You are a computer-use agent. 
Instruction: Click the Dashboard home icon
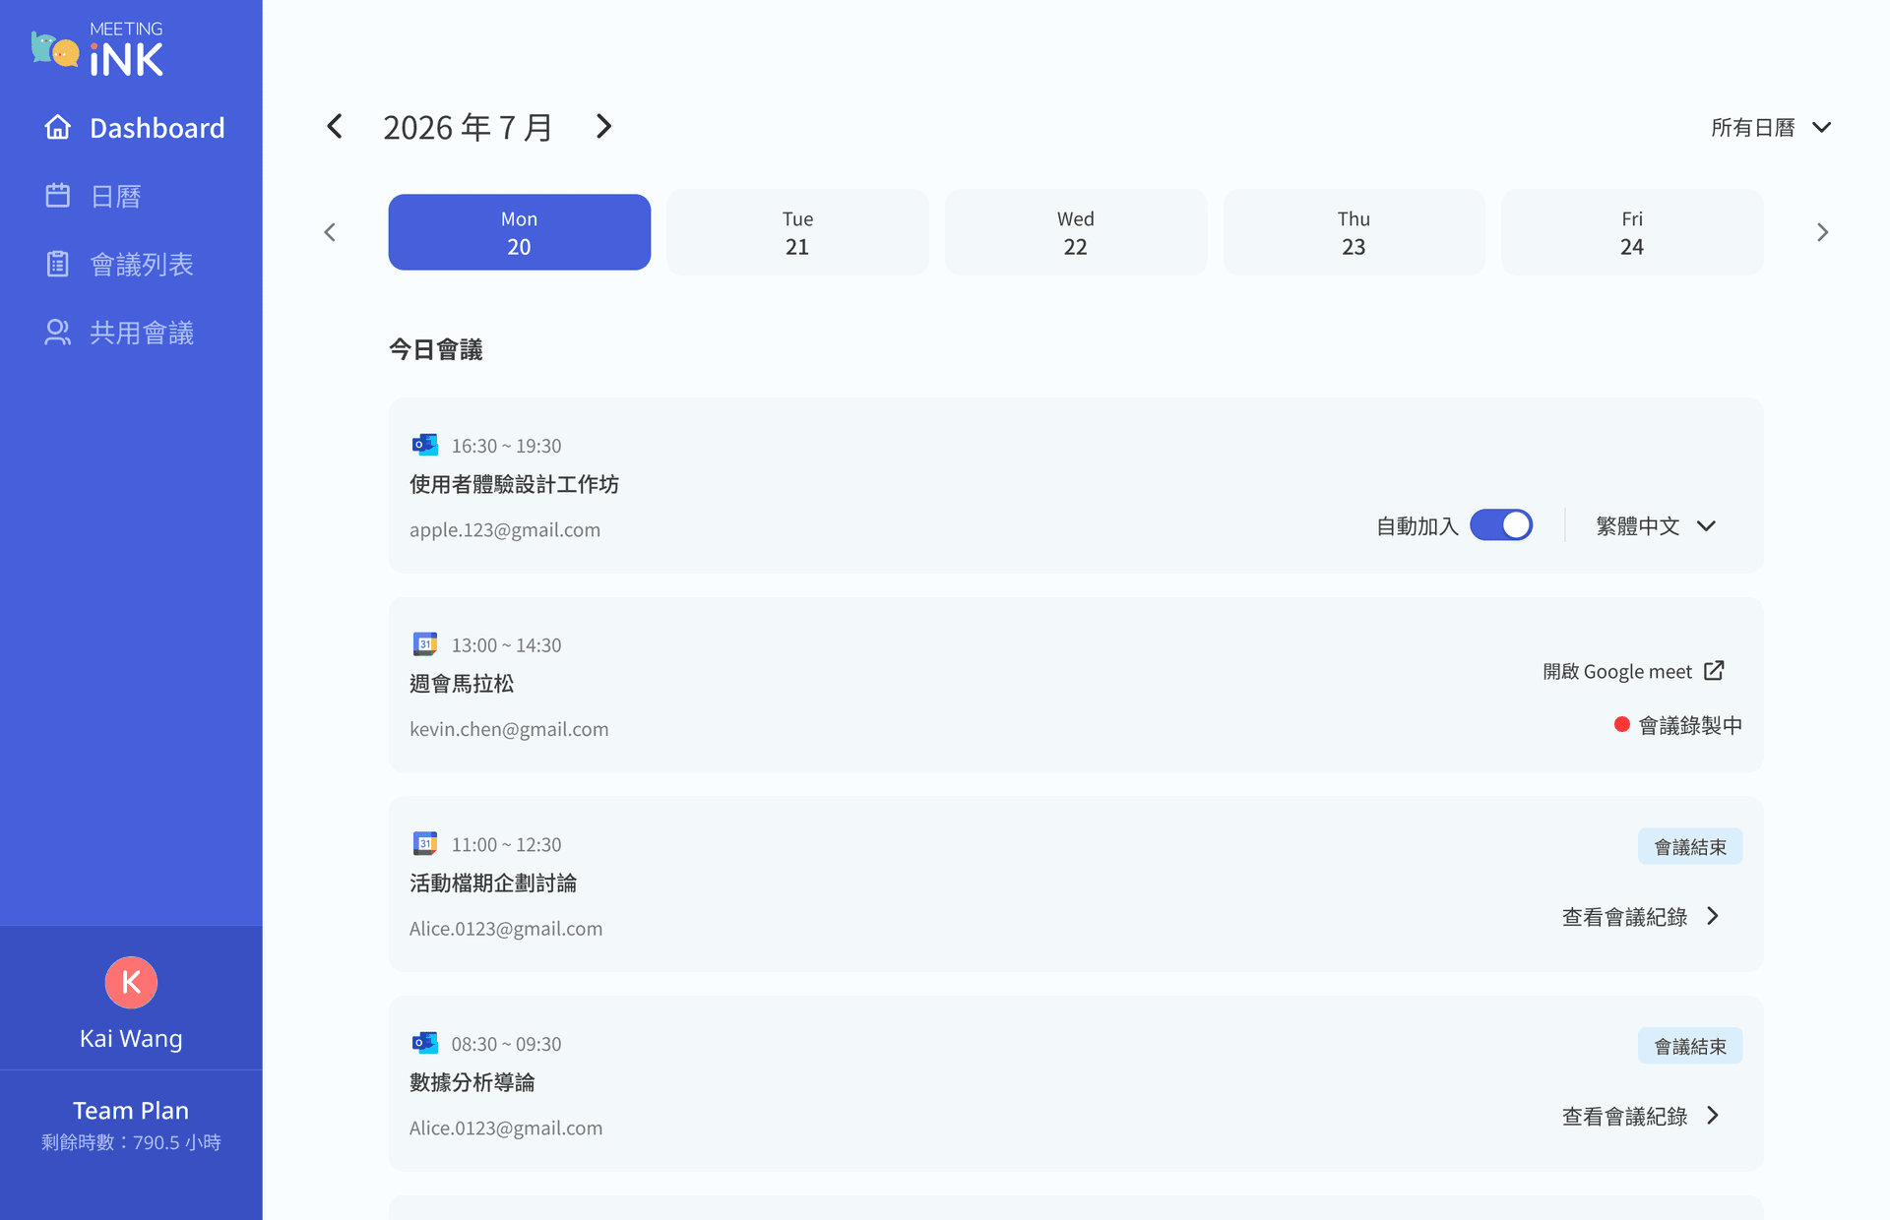pos(58,127)
